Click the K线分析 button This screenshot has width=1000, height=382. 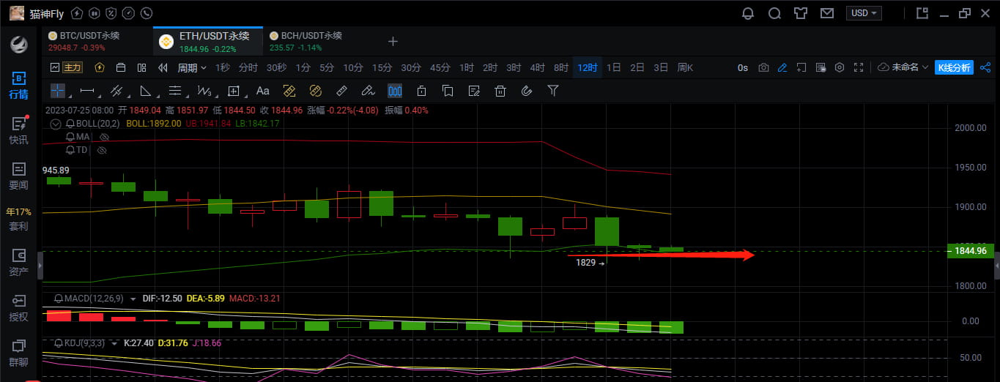click(954, 67)
